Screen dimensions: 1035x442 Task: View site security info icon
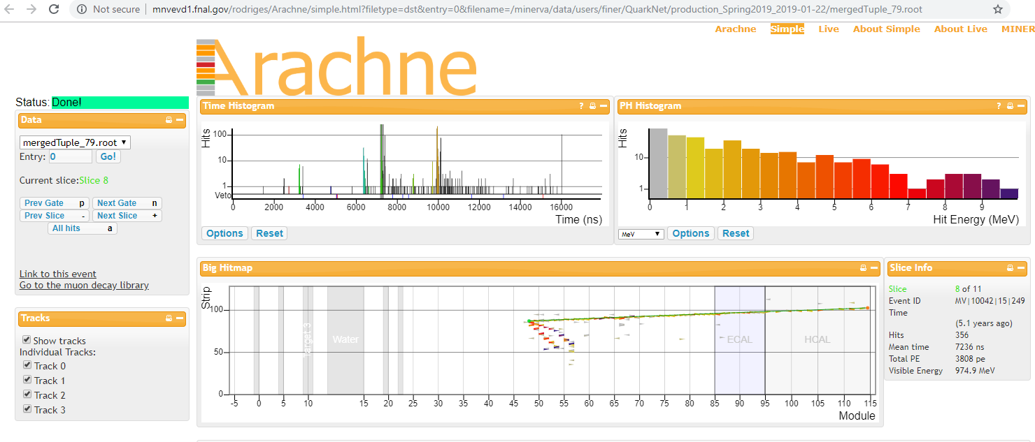click(x=82, y=10)
